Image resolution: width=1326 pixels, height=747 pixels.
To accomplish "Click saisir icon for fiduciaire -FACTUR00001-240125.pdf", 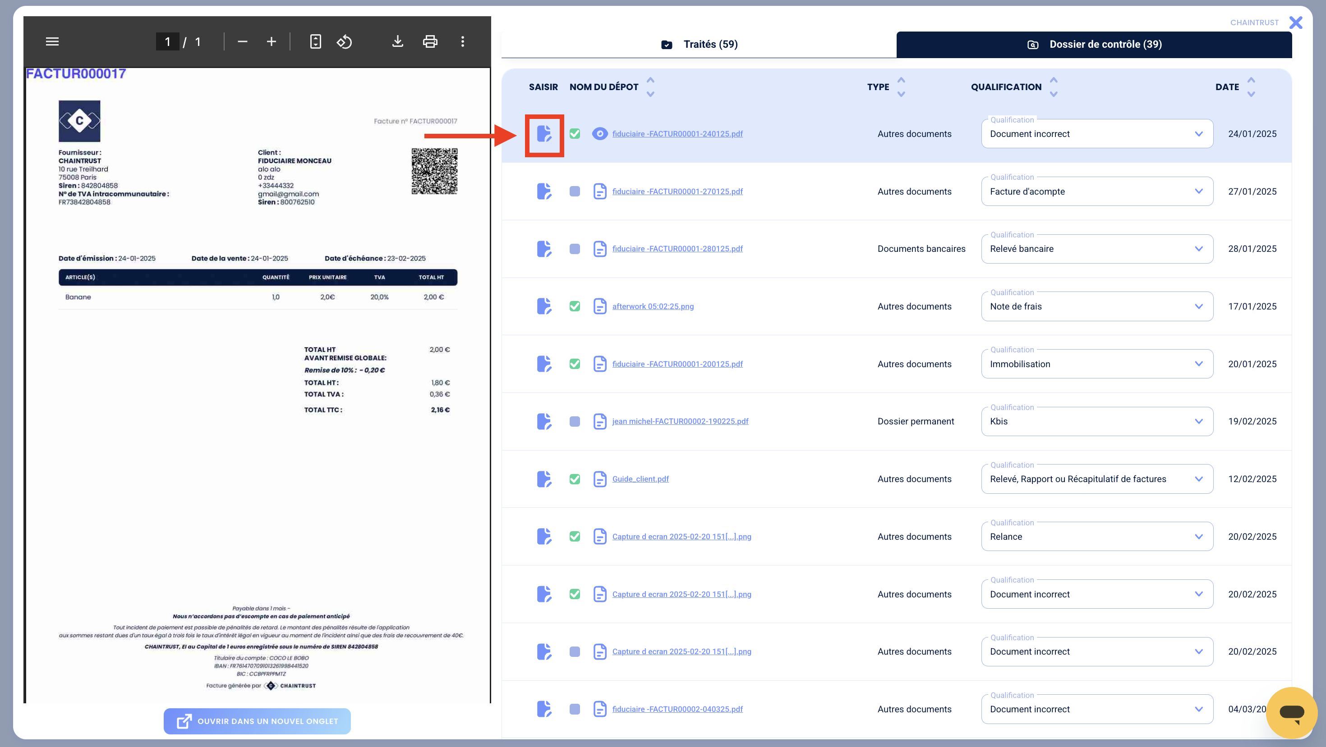I will (544, 134).
